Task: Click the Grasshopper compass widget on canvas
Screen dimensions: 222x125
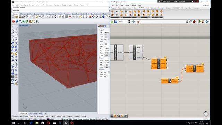Action: pos(206,114)
